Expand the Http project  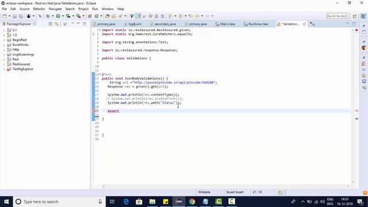tap(4, 50)
